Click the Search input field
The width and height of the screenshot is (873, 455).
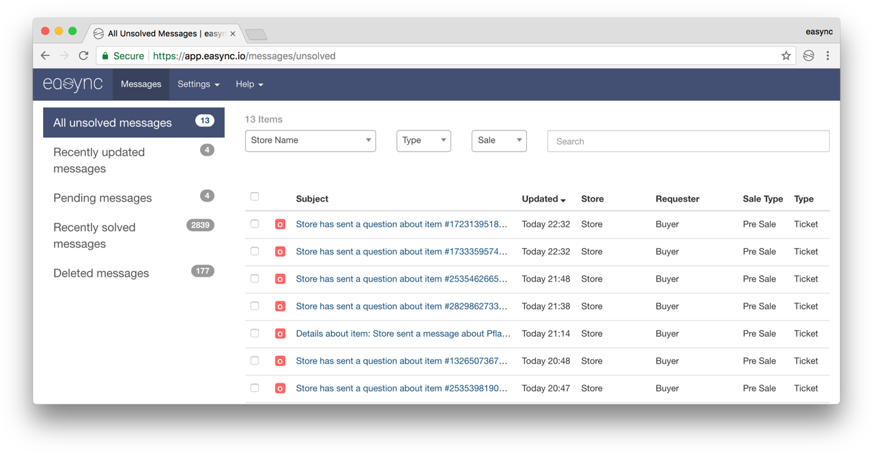[x=688, y=141]
